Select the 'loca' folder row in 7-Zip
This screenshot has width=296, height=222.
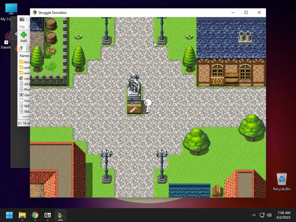click(24, 62)
